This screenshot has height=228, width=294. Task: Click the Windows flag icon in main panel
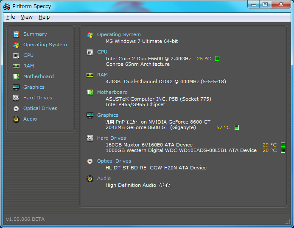click(90, 35)
